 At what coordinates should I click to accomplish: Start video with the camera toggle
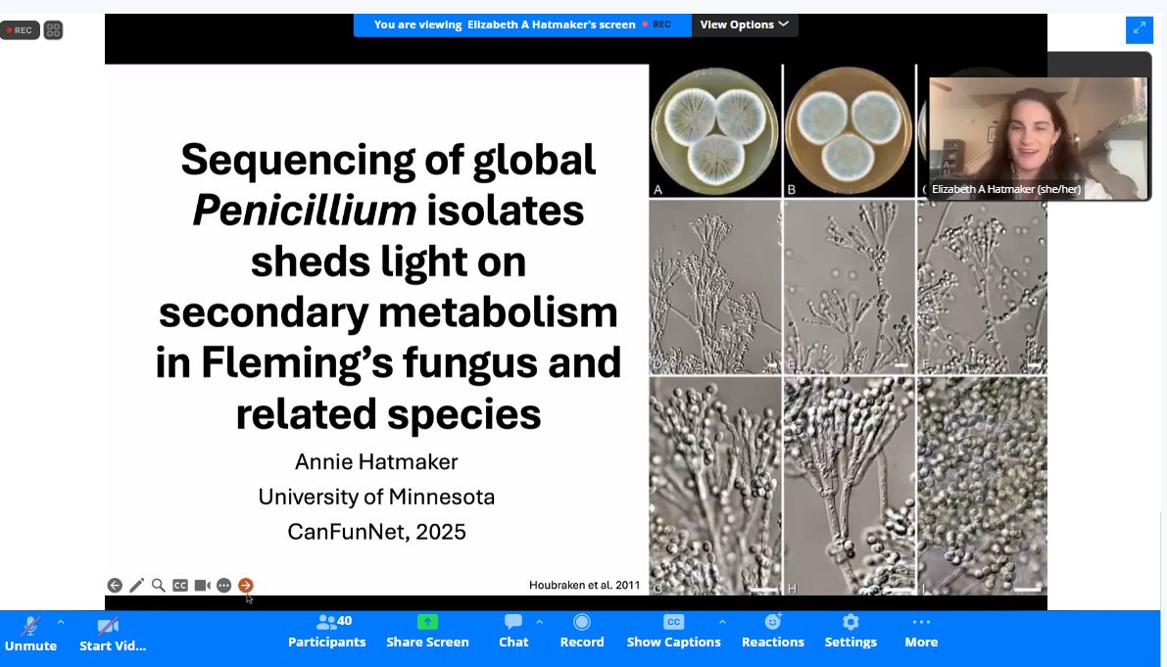pyautogui.click(x=108, y=632)
